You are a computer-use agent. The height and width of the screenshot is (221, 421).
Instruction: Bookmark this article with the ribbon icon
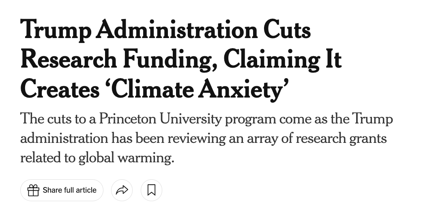tap(151, 190)
